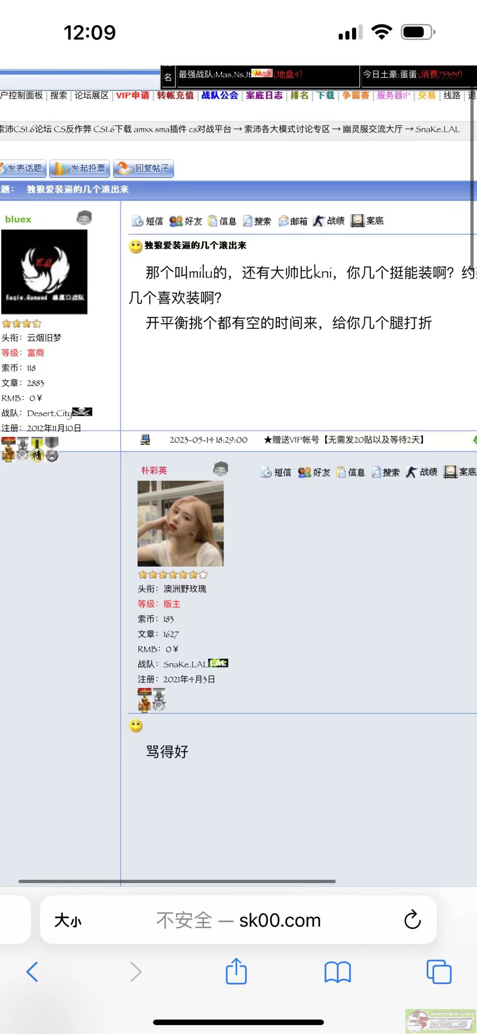Image resolution: width=477 pixels, height=1034 pixels.
Task: Click 案底 icon in 朴彩英's post toolbar
Action: [460, 472]
